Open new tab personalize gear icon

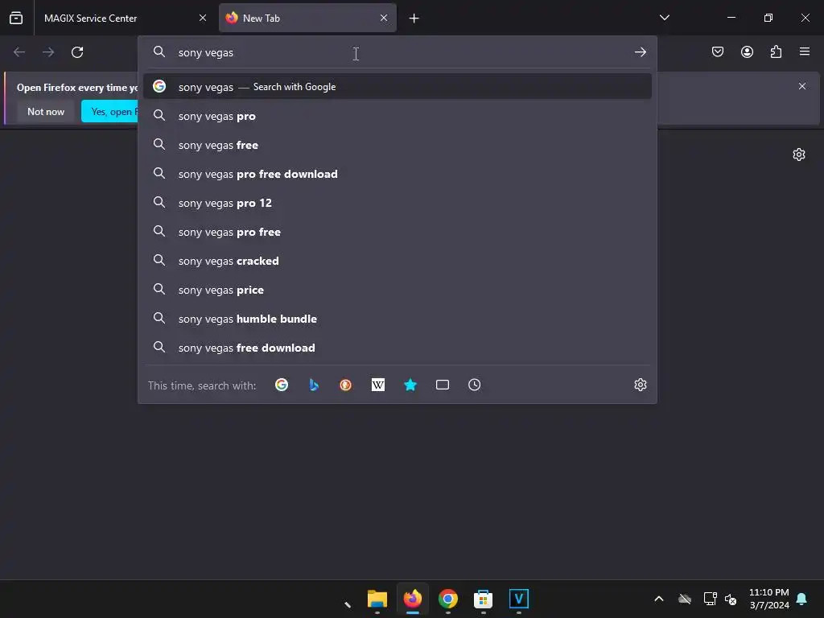coord(799,154)
